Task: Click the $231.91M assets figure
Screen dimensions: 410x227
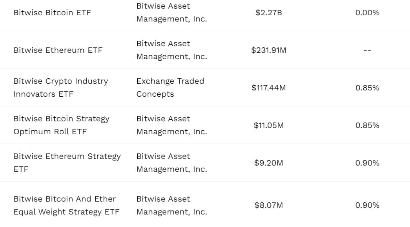Action: coord(269,50)
